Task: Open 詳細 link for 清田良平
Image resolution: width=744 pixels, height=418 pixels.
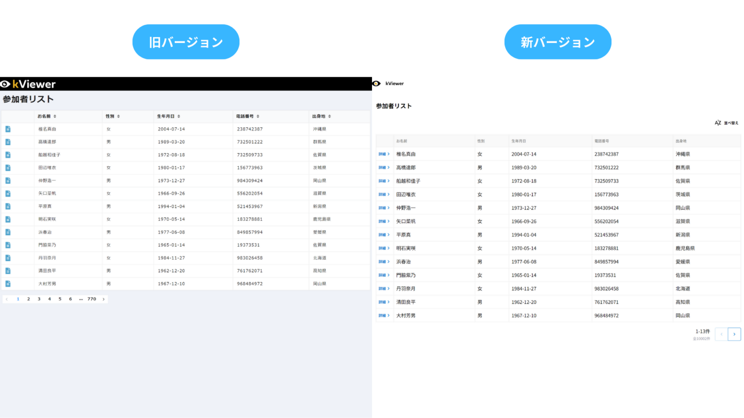Action: 384,302
